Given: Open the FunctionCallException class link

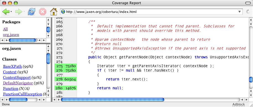Looking at the screenshot, I should click(x=22, y=94).
